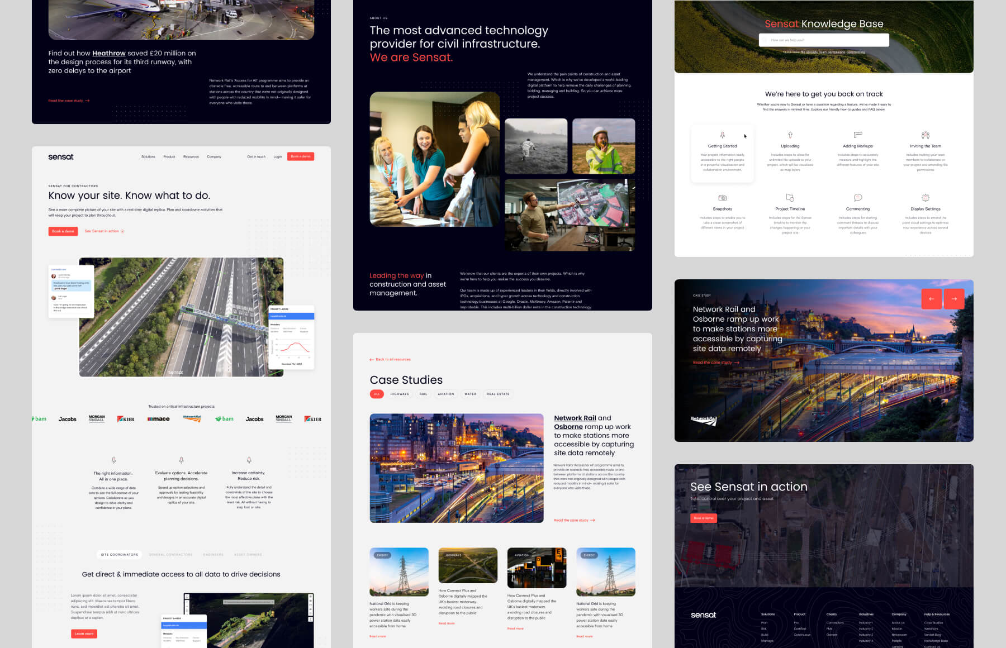Select the ENGINEERS tab

click(x=213, y=555)
